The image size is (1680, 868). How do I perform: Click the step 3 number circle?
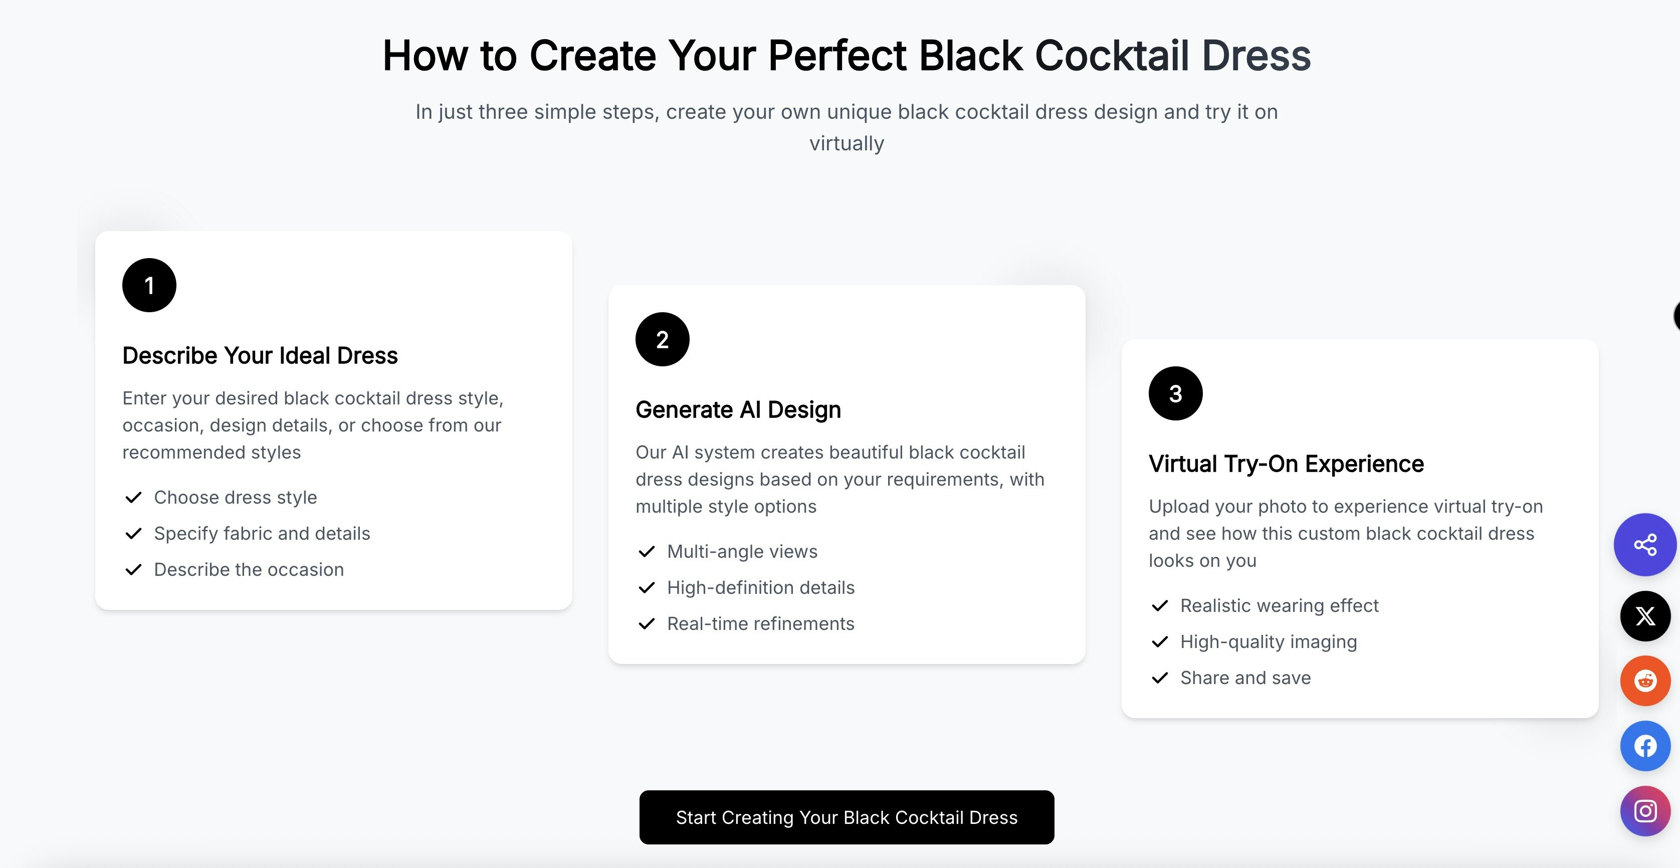click(x=1175, y=393)
